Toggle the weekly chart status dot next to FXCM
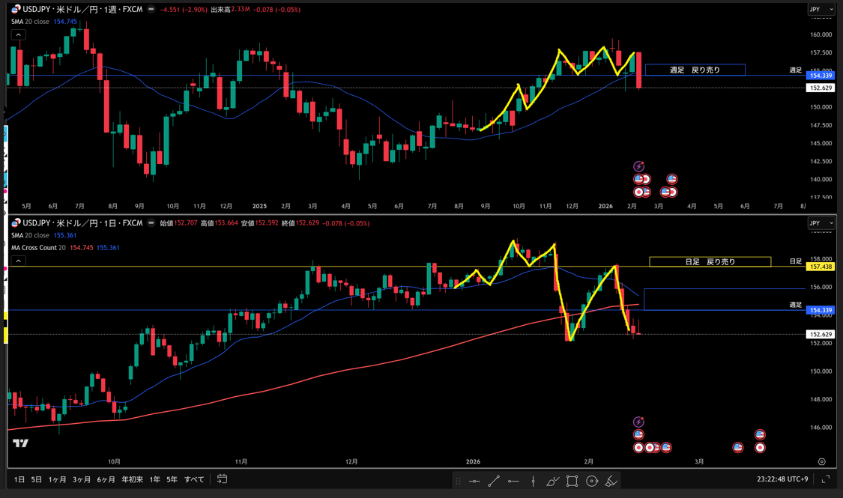The height and width of the screenshot is (498, 843). point(151,10)
